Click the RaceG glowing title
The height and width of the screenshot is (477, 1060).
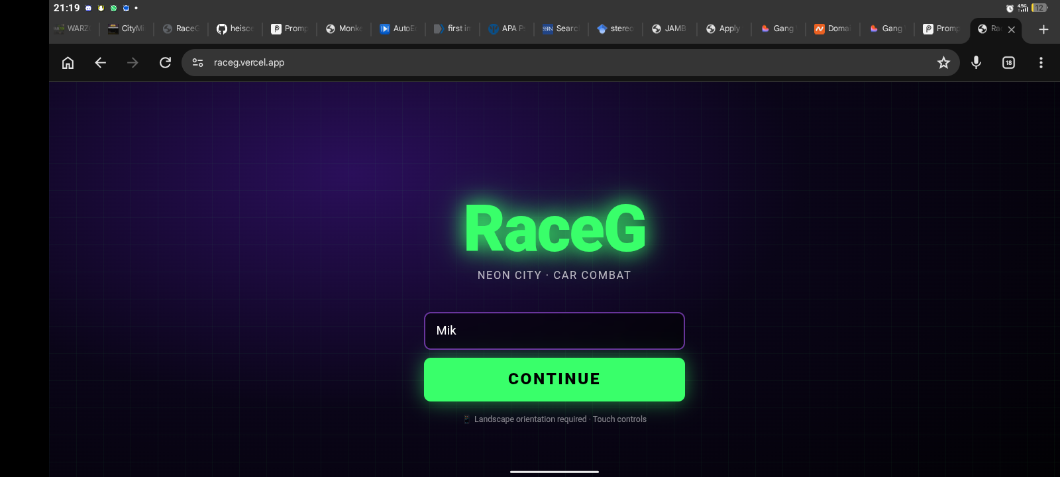(555, 229)
